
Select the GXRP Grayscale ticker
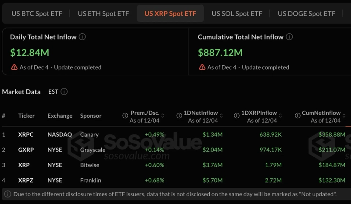click(x=26, y=150)
